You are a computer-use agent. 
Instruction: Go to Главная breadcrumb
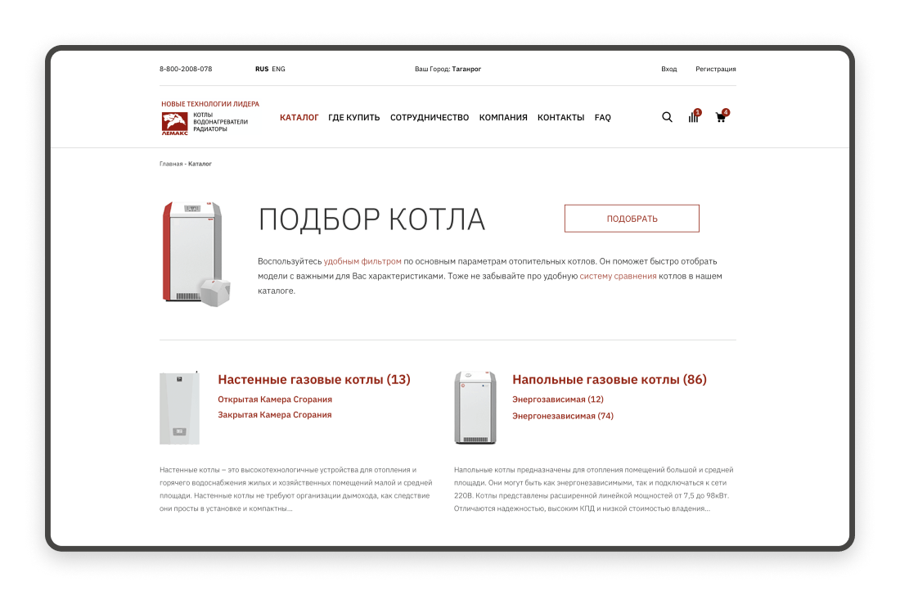click(x=171, y=164)
